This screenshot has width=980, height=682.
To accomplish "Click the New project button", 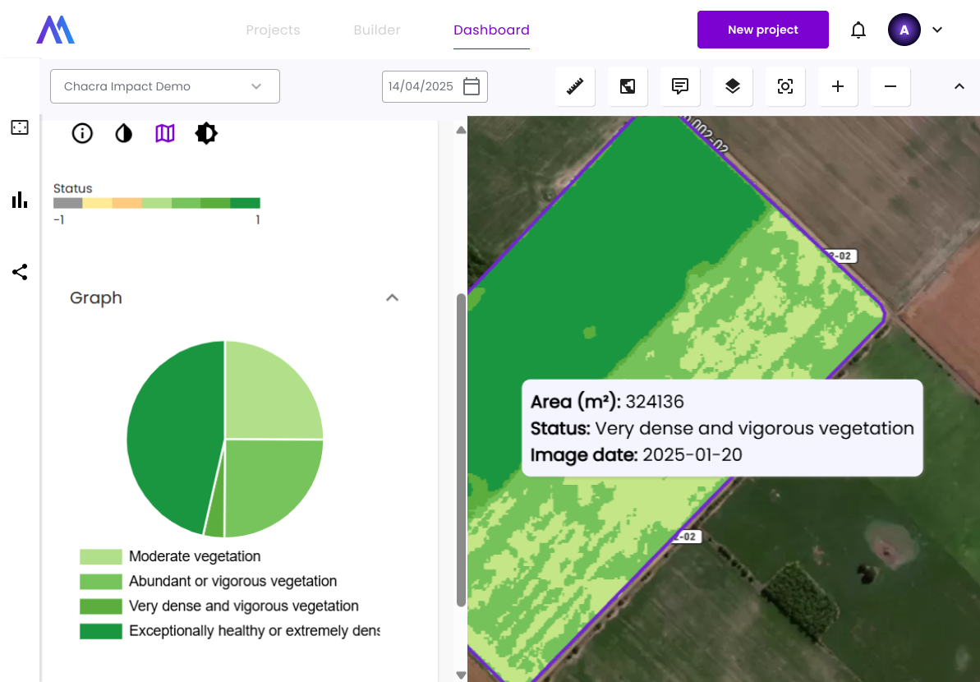I will 762,30.
